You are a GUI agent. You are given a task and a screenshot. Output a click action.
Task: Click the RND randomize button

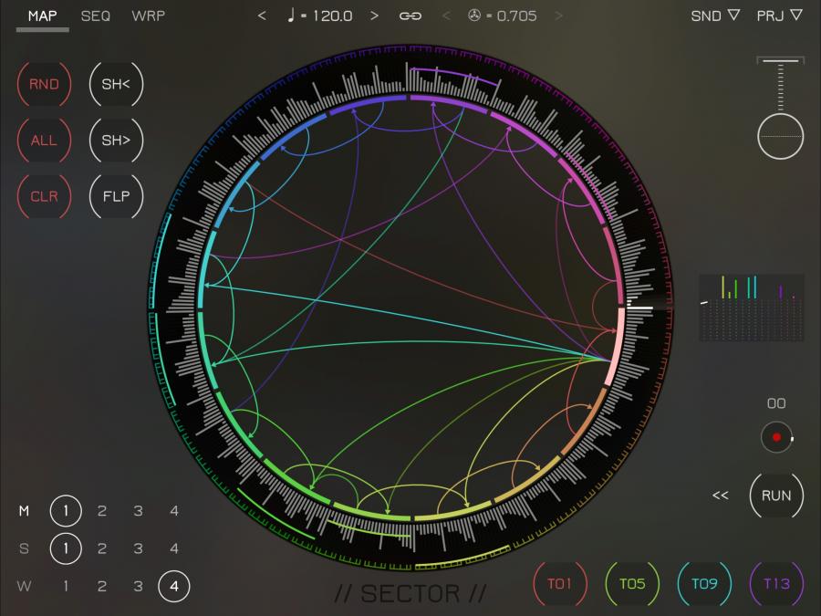(x=44, y=84)
